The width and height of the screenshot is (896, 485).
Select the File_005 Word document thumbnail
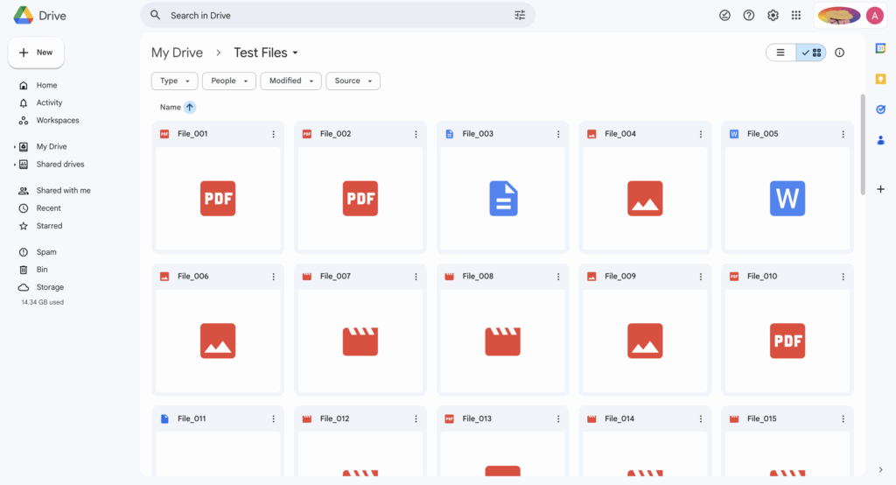[787, 199]
